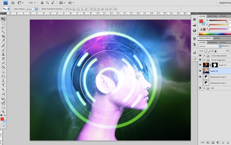Viewport: 231px width, 145px height.
Task: Hide the Layer 11 layer
Action: pos(200,65)
